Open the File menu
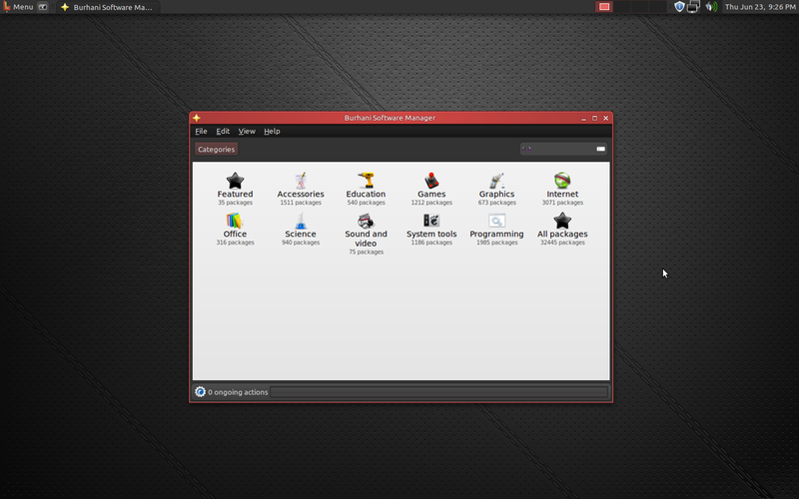 201,131
